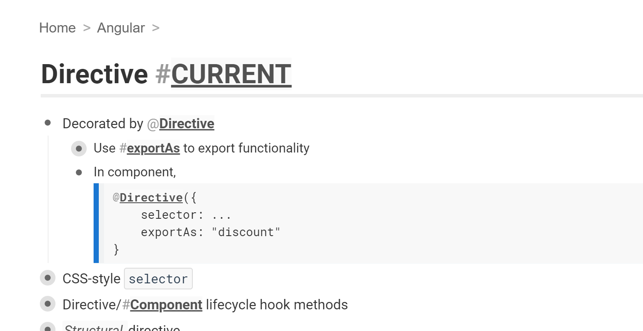The image size is (643, 331).
Task: Click the 'In component,' bullet marker
Action: click(79, 172)
